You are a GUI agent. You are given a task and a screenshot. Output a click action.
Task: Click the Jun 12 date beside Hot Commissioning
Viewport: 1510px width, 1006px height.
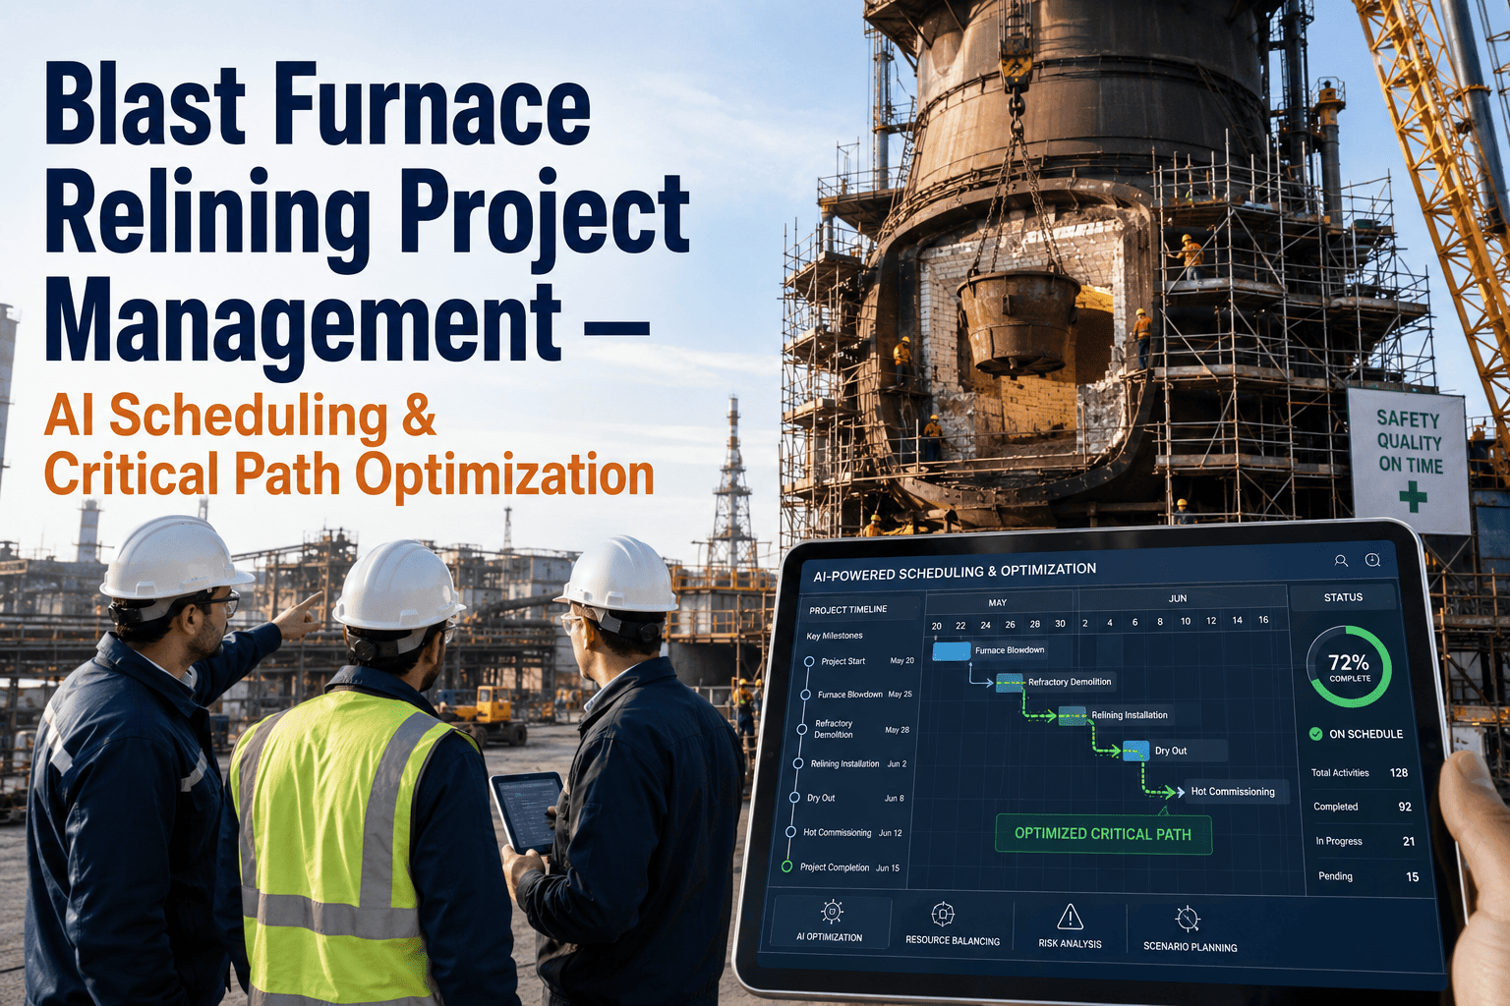click(890, 833)
